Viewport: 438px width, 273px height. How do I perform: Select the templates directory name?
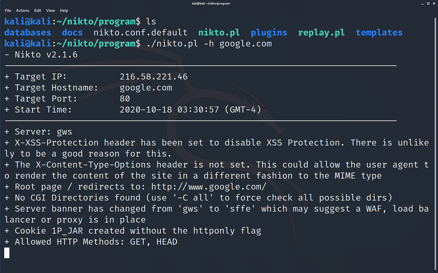(x=379, y=32)
